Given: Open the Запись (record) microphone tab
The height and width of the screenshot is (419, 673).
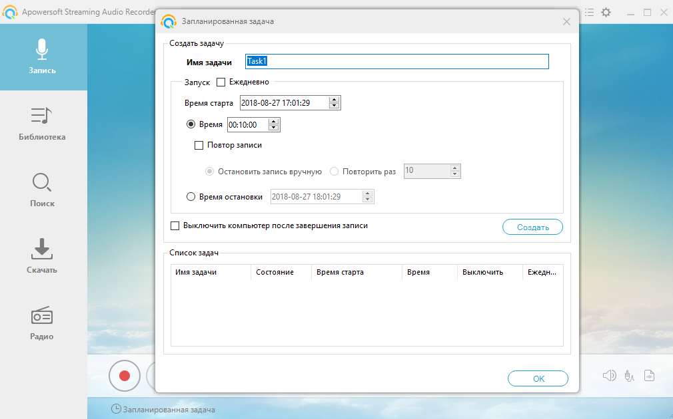Looking at the screenshot, I should [x=42, y=57].
